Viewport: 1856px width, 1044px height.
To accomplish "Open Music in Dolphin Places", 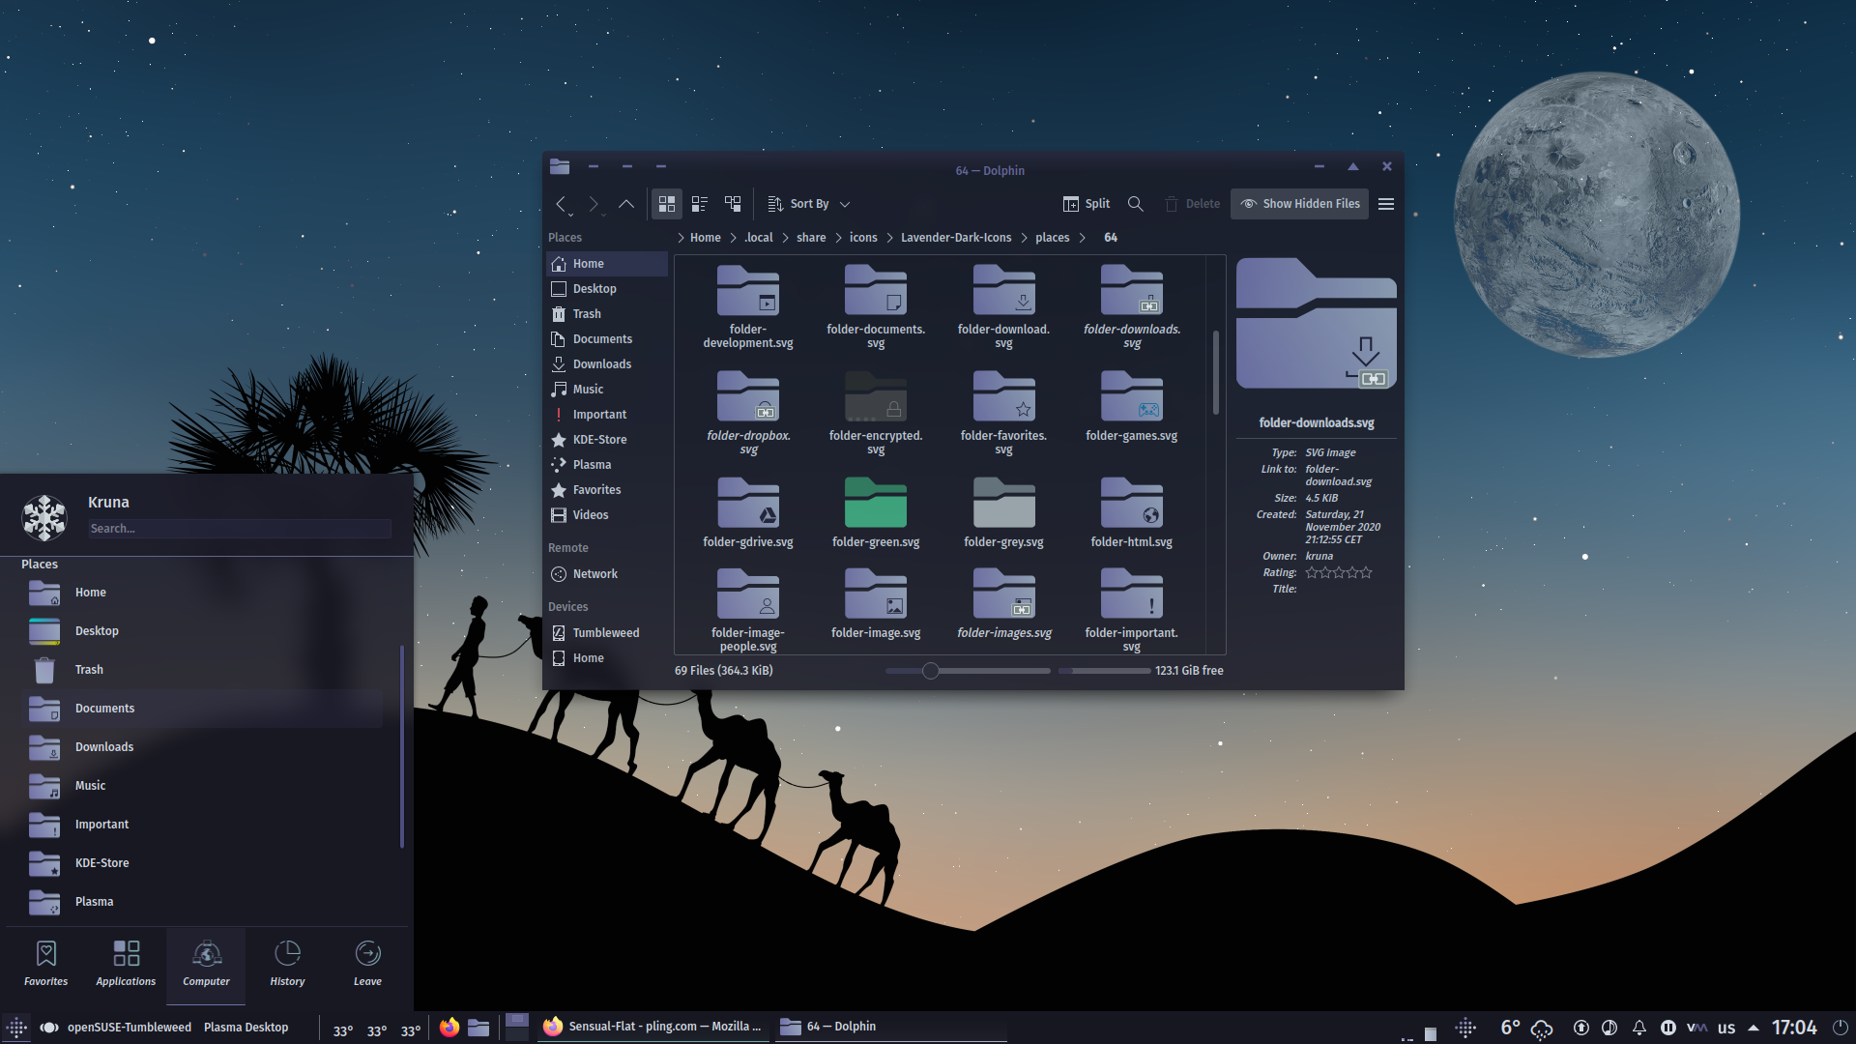I will click(607, 390).
